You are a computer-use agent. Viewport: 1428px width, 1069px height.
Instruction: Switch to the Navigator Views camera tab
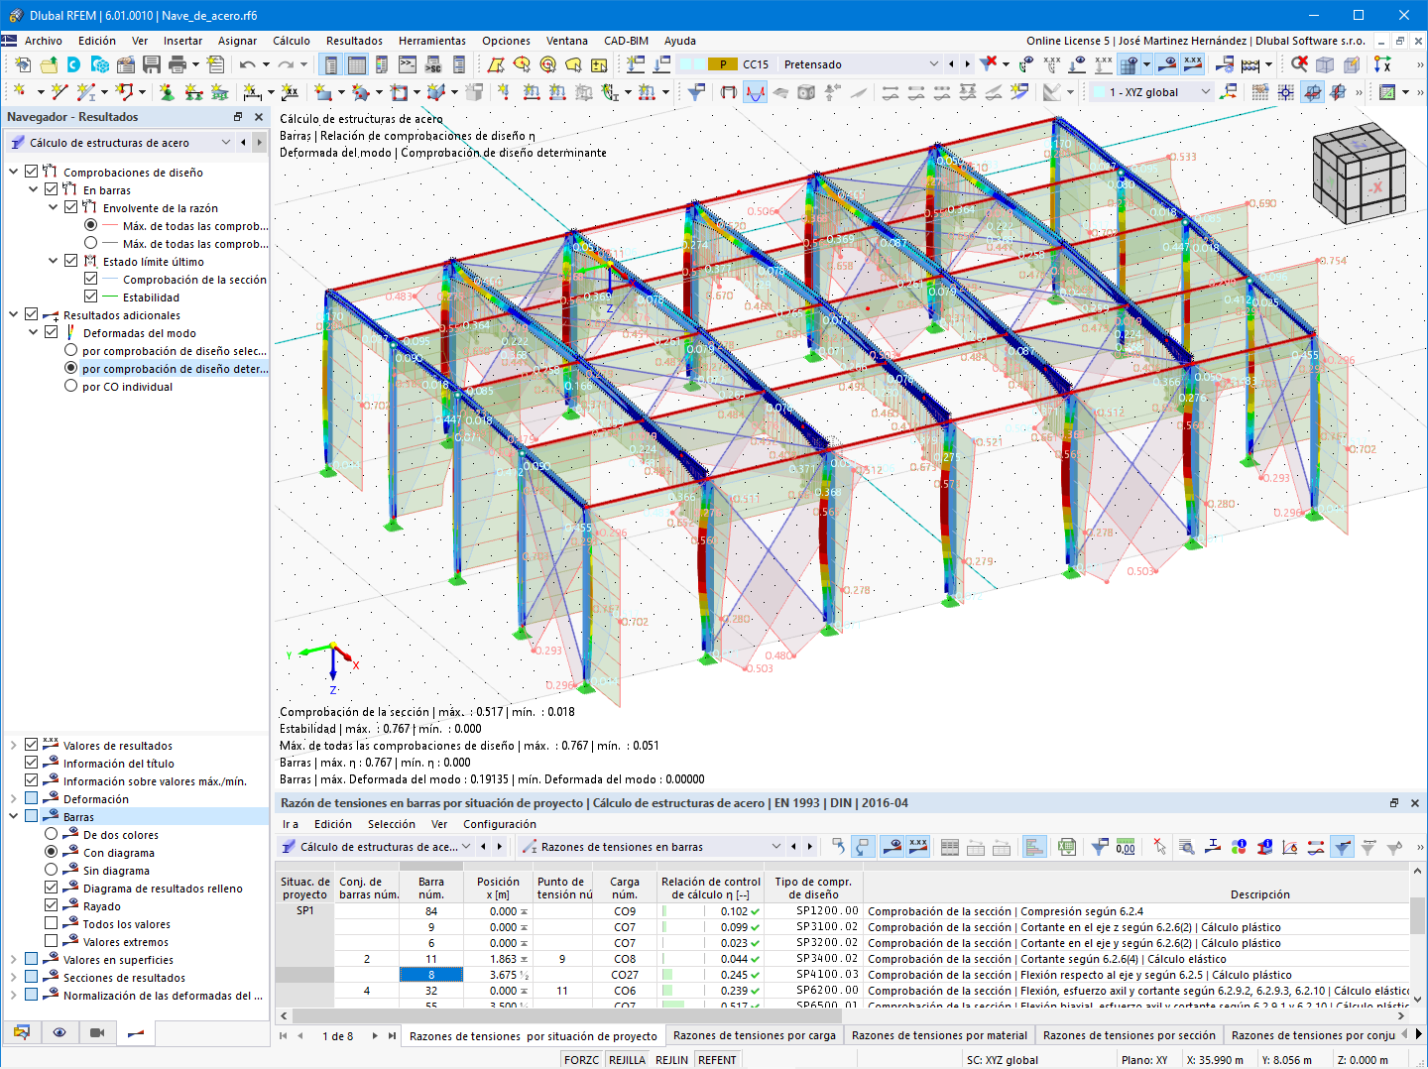pyautogui.click(x=97, y=1032)
